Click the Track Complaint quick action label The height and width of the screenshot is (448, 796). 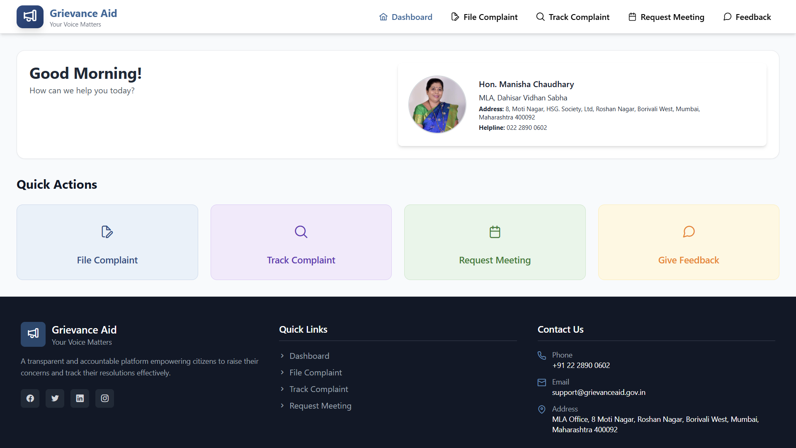301,260
